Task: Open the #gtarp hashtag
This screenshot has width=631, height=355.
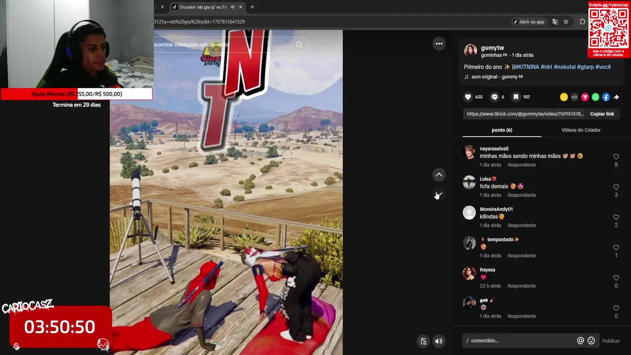Action: [586, 67]
